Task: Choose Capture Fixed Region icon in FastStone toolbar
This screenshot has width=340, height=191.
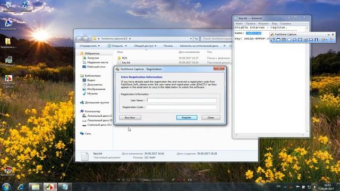Action: [311, 40]
